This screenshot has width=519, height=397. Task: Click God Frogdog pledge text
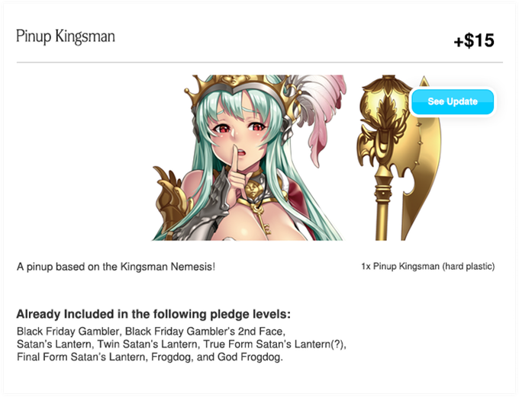pyautogui.click(x=250, y=357)
